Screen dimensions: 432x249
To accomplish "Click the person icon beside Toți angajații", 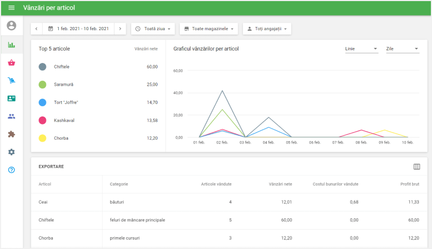I will 249,29.
